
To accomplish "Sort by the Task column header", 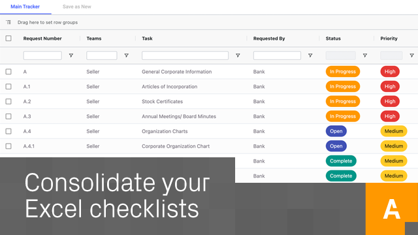I will [x=147, y=39].
